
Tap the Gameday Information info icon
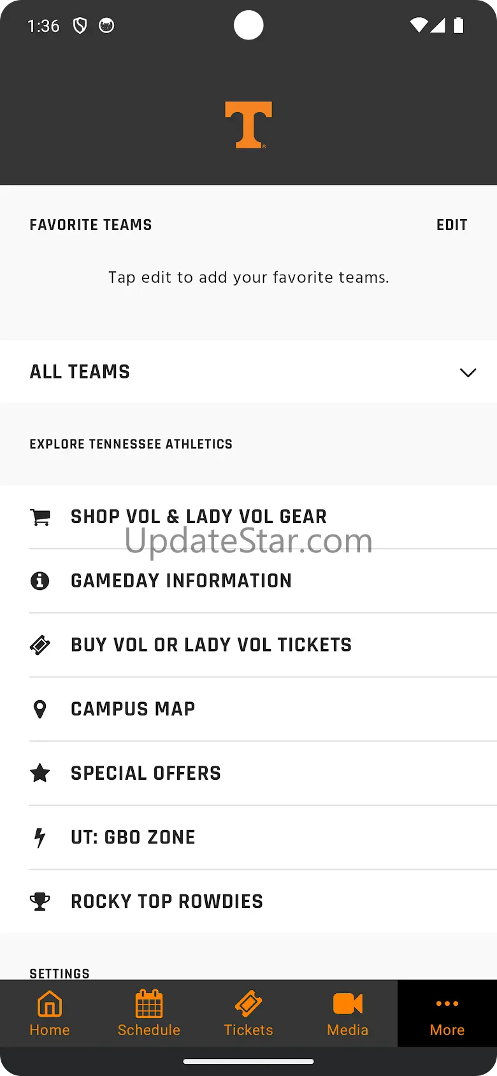point(40,581)
